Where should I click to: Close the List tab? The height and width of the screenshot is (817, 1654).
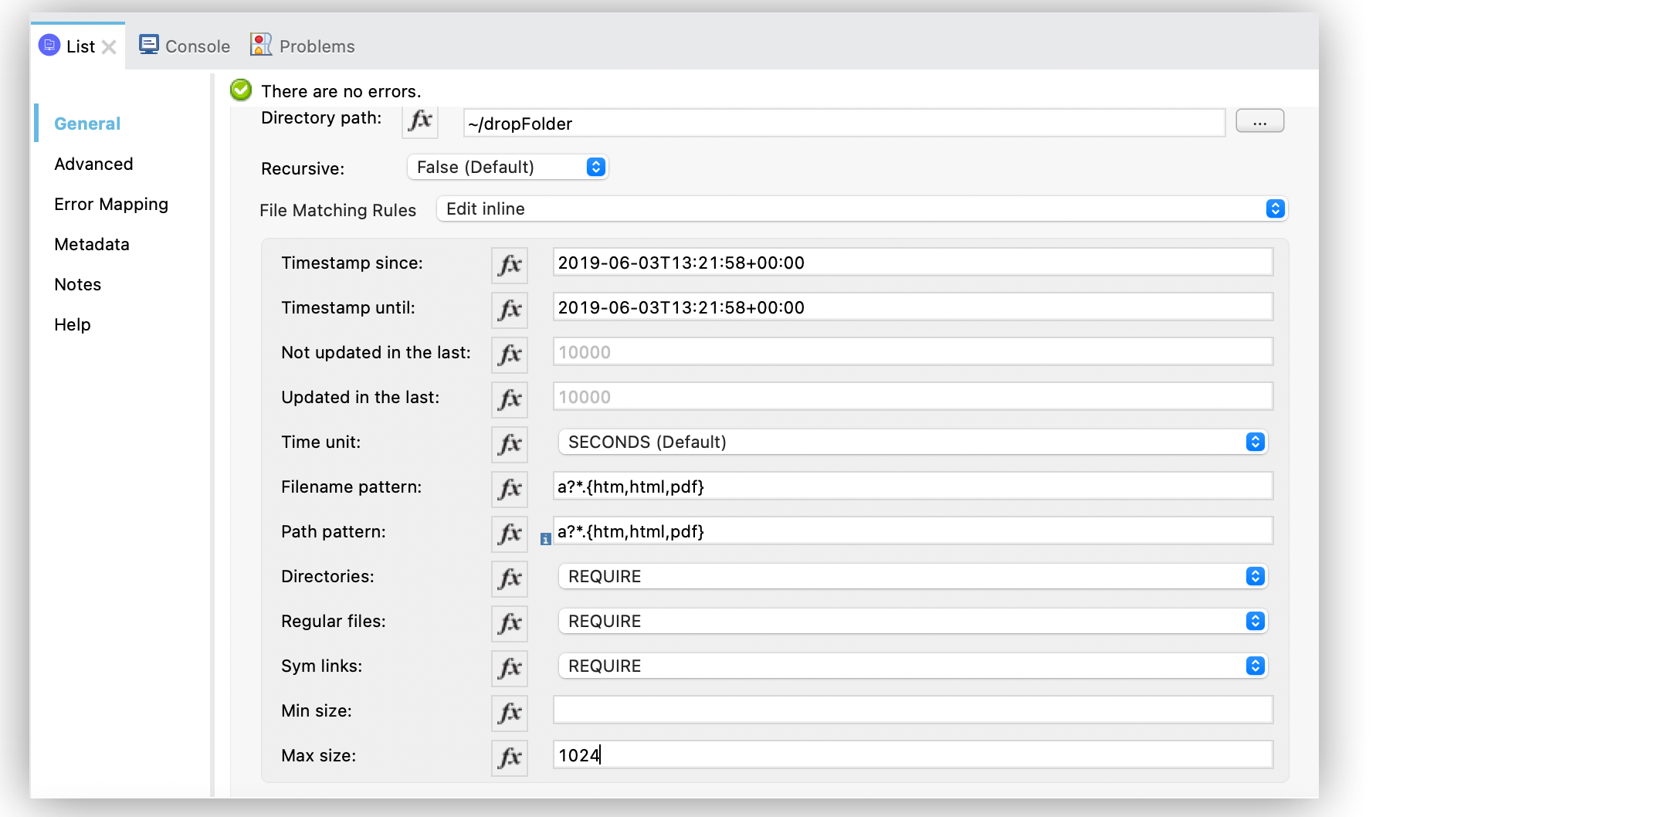(109, 47)
